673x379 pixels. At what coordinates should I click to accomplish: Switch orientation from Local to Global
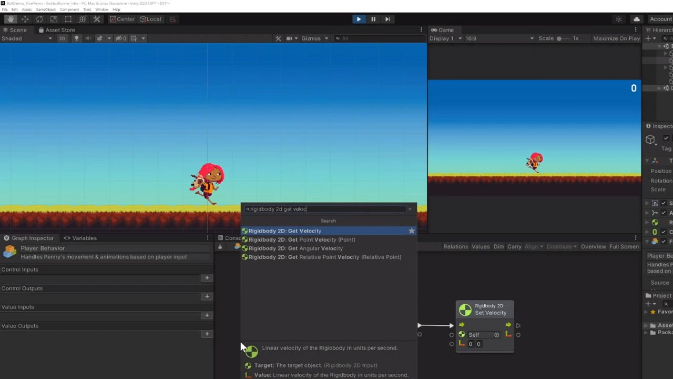click(x=150, y=19)
